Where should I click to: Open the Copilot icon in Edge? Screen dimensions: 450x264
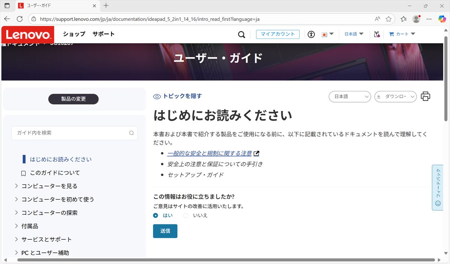[x=441, y=19]
